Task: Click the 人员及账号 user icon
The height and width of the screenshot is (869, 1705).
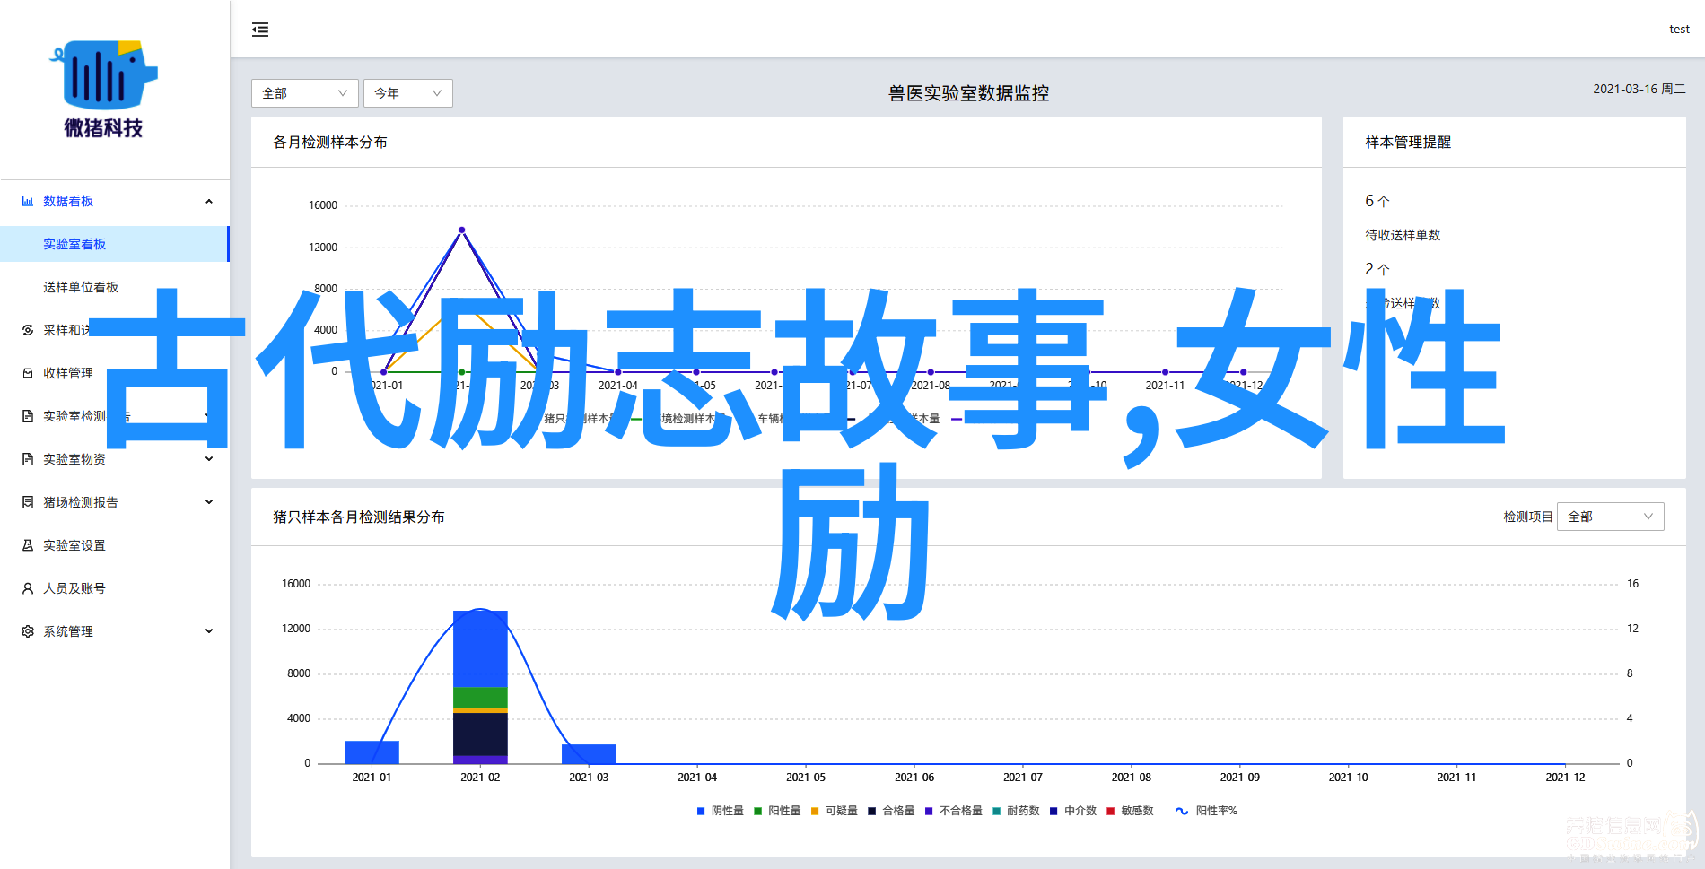Action: [28, 588]
